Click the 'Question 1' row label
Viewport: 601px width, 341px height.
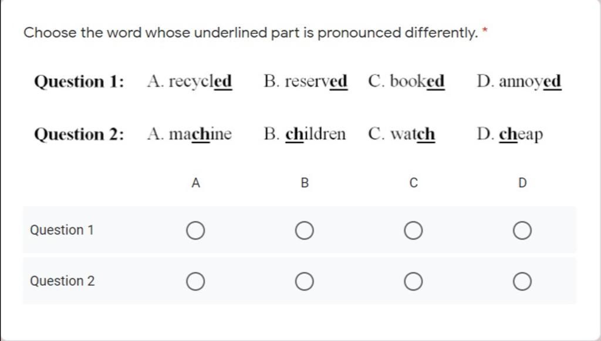tap(62, 230)
